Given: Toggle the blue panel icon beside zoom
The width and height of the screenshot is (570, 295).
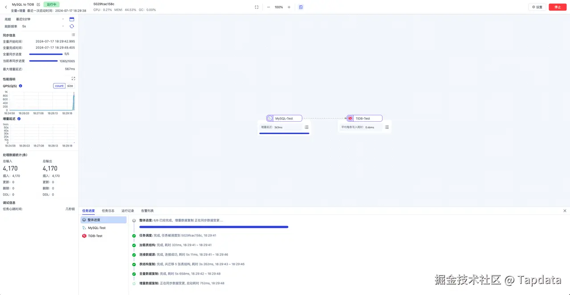Looking at the screenshot, I should [301, 7].
